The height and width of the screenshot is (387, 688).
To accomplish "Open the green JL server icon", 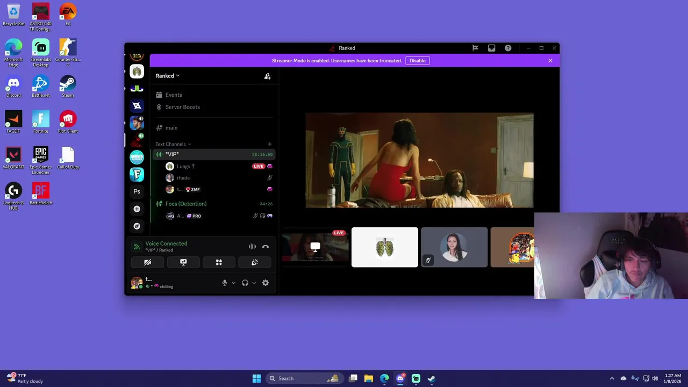I will tap(137, 89).
